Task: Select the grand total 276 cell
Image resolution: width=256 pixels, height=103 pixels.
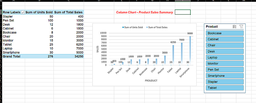Action: [39, 56]
